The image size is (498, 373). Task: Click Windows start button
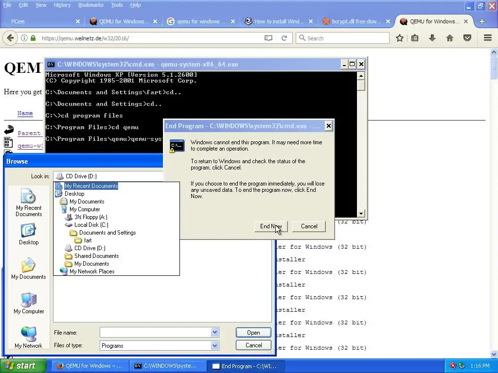23,366
